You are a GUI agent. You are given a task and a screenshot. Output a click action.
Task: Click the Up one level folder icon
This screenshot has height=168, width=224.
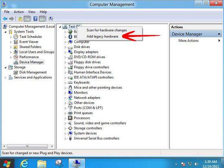(20, 19)
